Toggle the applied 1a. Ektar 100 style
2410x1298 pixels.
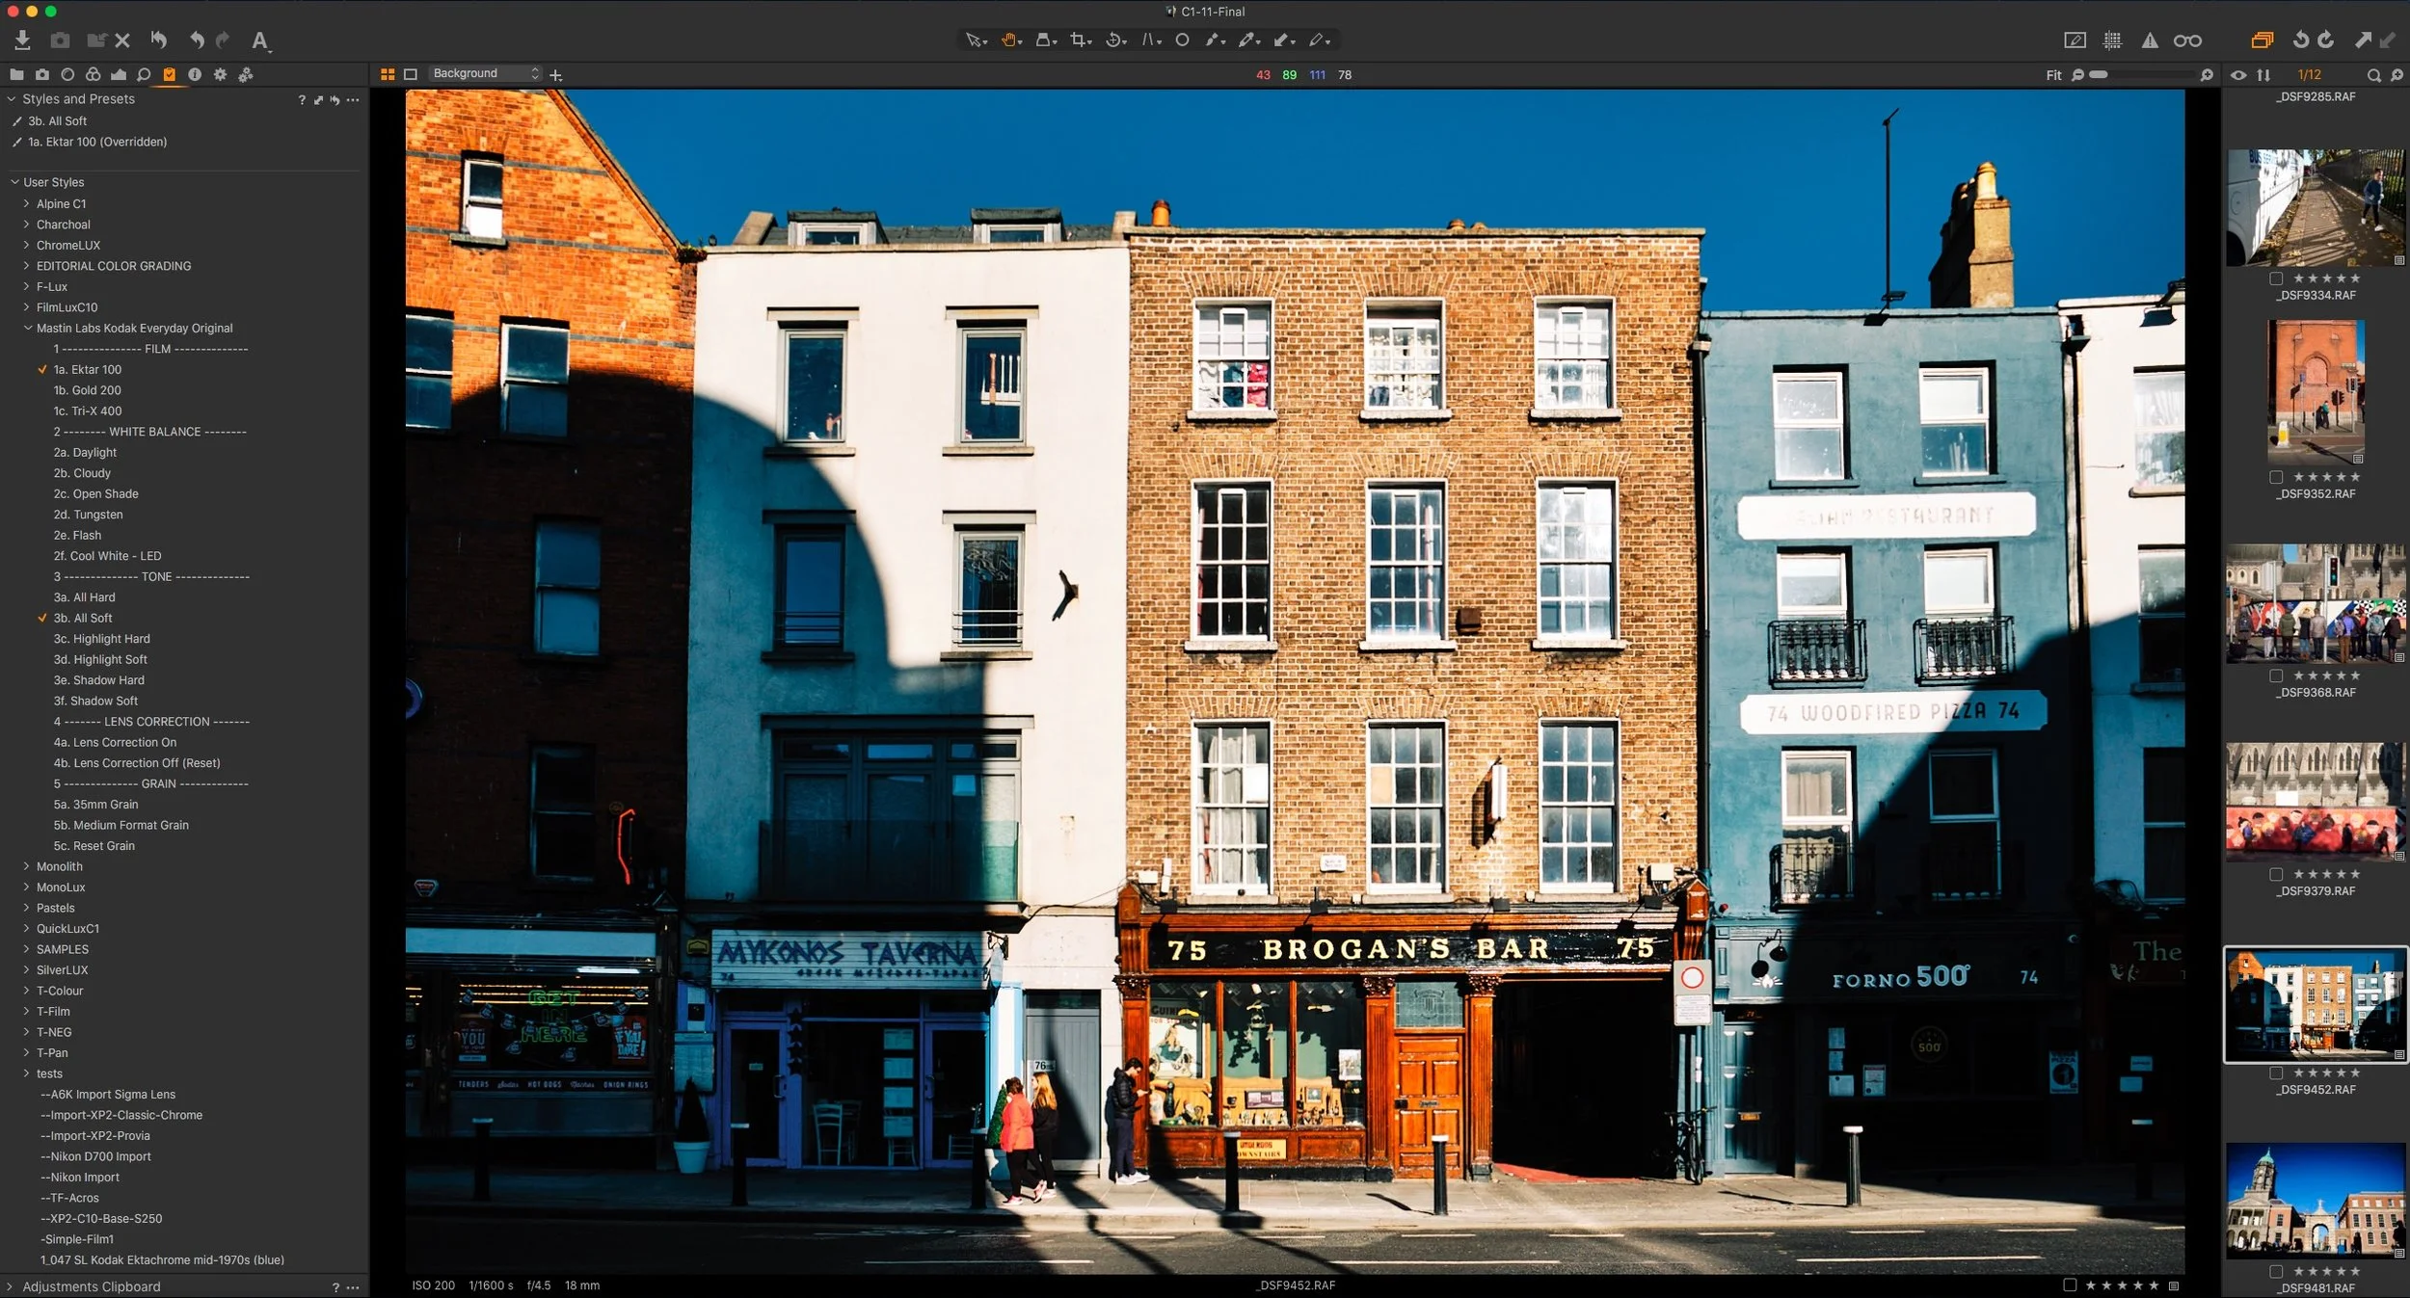[x=87, y=369]
